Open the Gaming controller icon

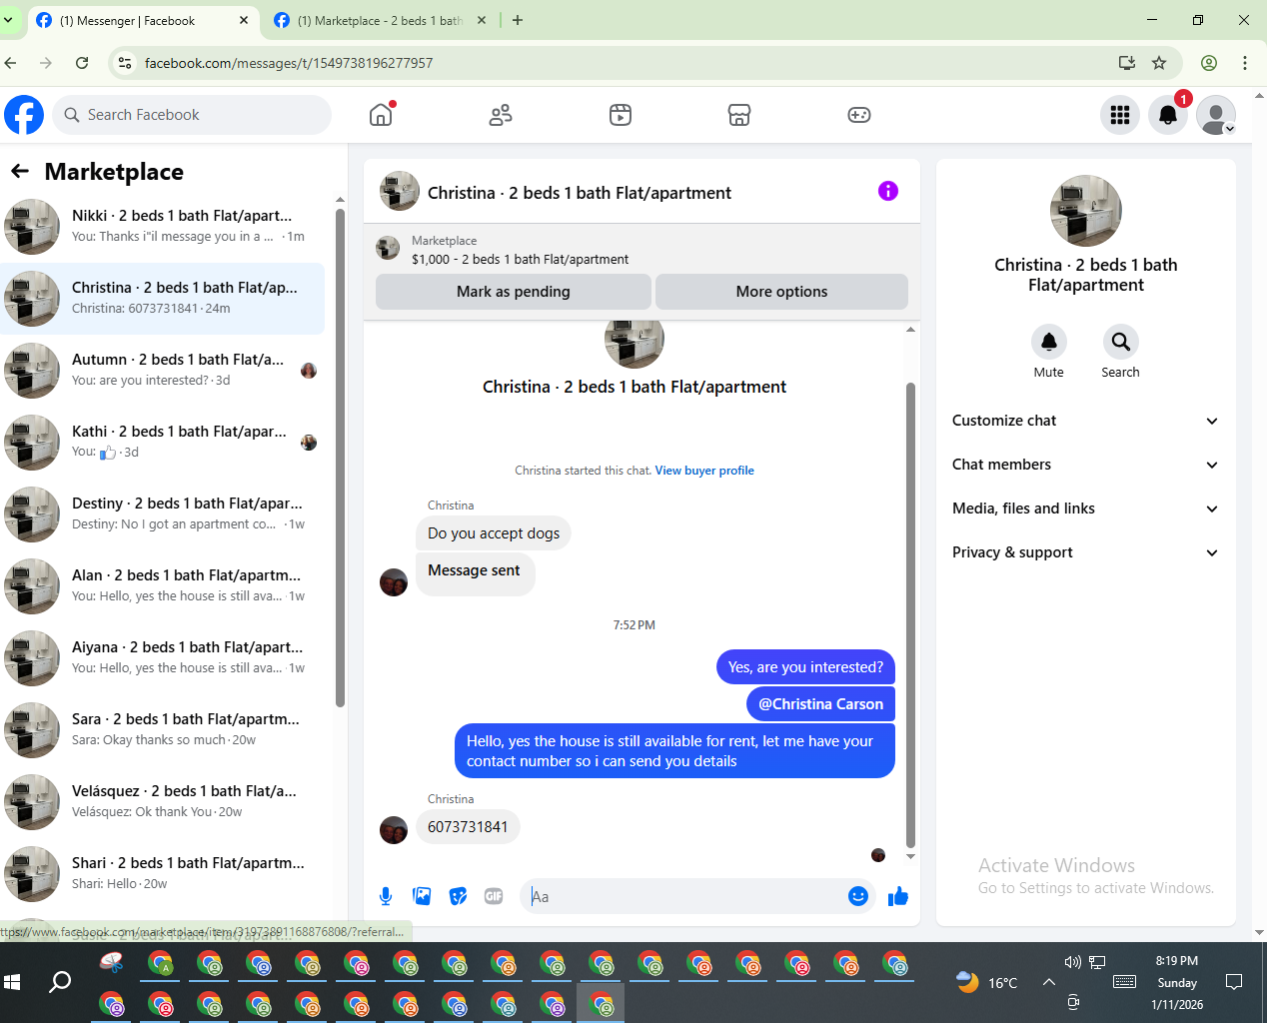(859, 115)
